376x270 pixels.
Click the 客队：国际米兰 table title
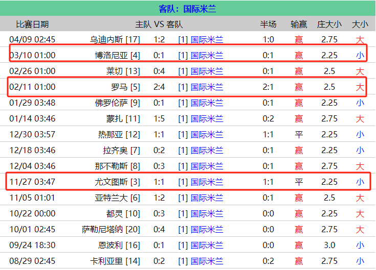(188, 9)
